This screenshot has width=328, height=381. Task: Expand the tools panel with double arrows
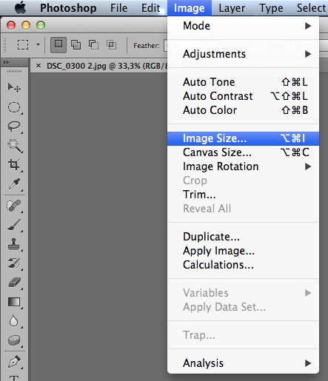click(6, 63)
